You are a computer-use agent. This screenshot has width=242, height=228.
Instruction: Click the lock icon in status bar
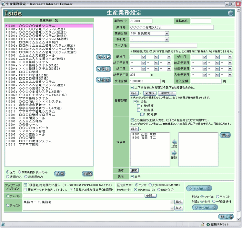click(203, 224)
